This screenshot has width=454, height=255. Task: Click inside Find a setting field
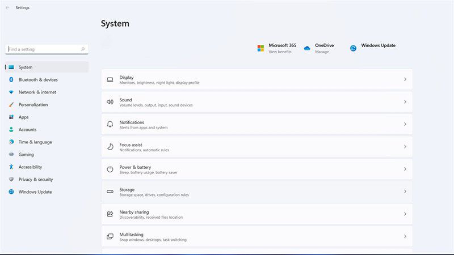click(47, 49)
